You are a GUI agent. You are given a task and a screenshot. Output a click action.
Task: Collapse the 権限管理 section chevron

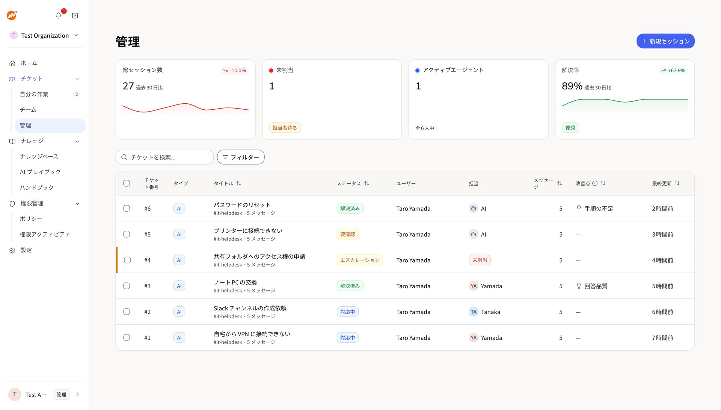(x=77, y=204)
